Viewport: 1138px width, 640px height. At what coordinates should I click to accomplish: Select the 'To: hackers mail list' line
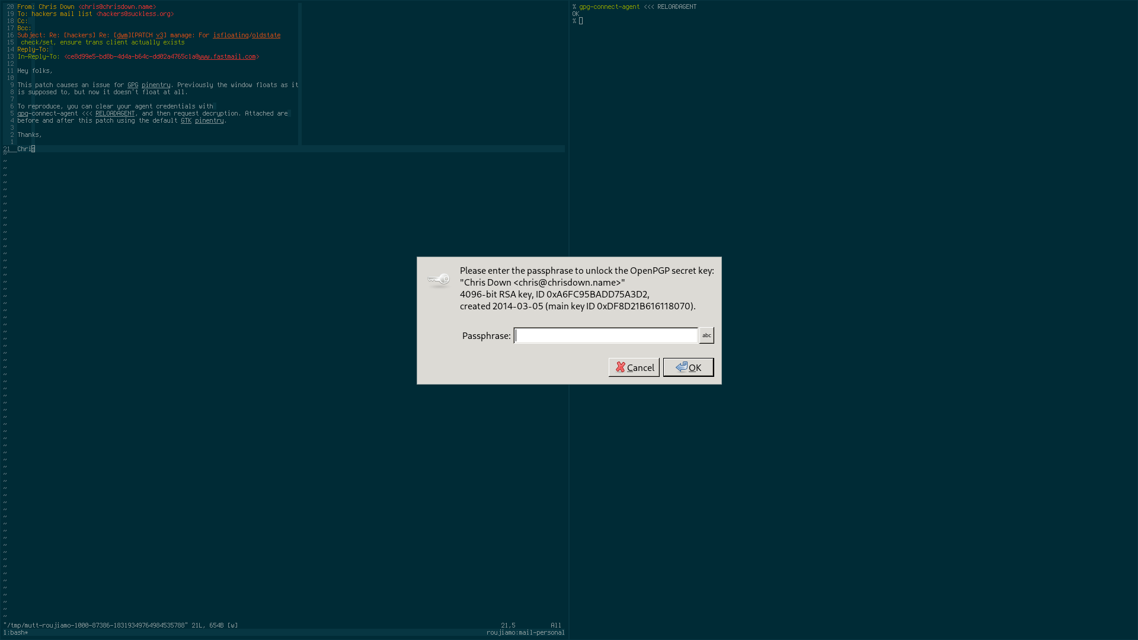95,14
